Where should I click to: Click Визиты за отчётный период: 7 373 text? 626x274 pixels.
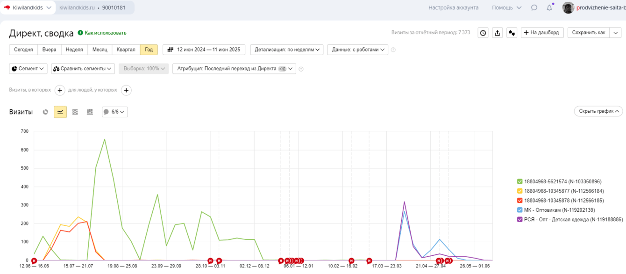pos(431,33)
